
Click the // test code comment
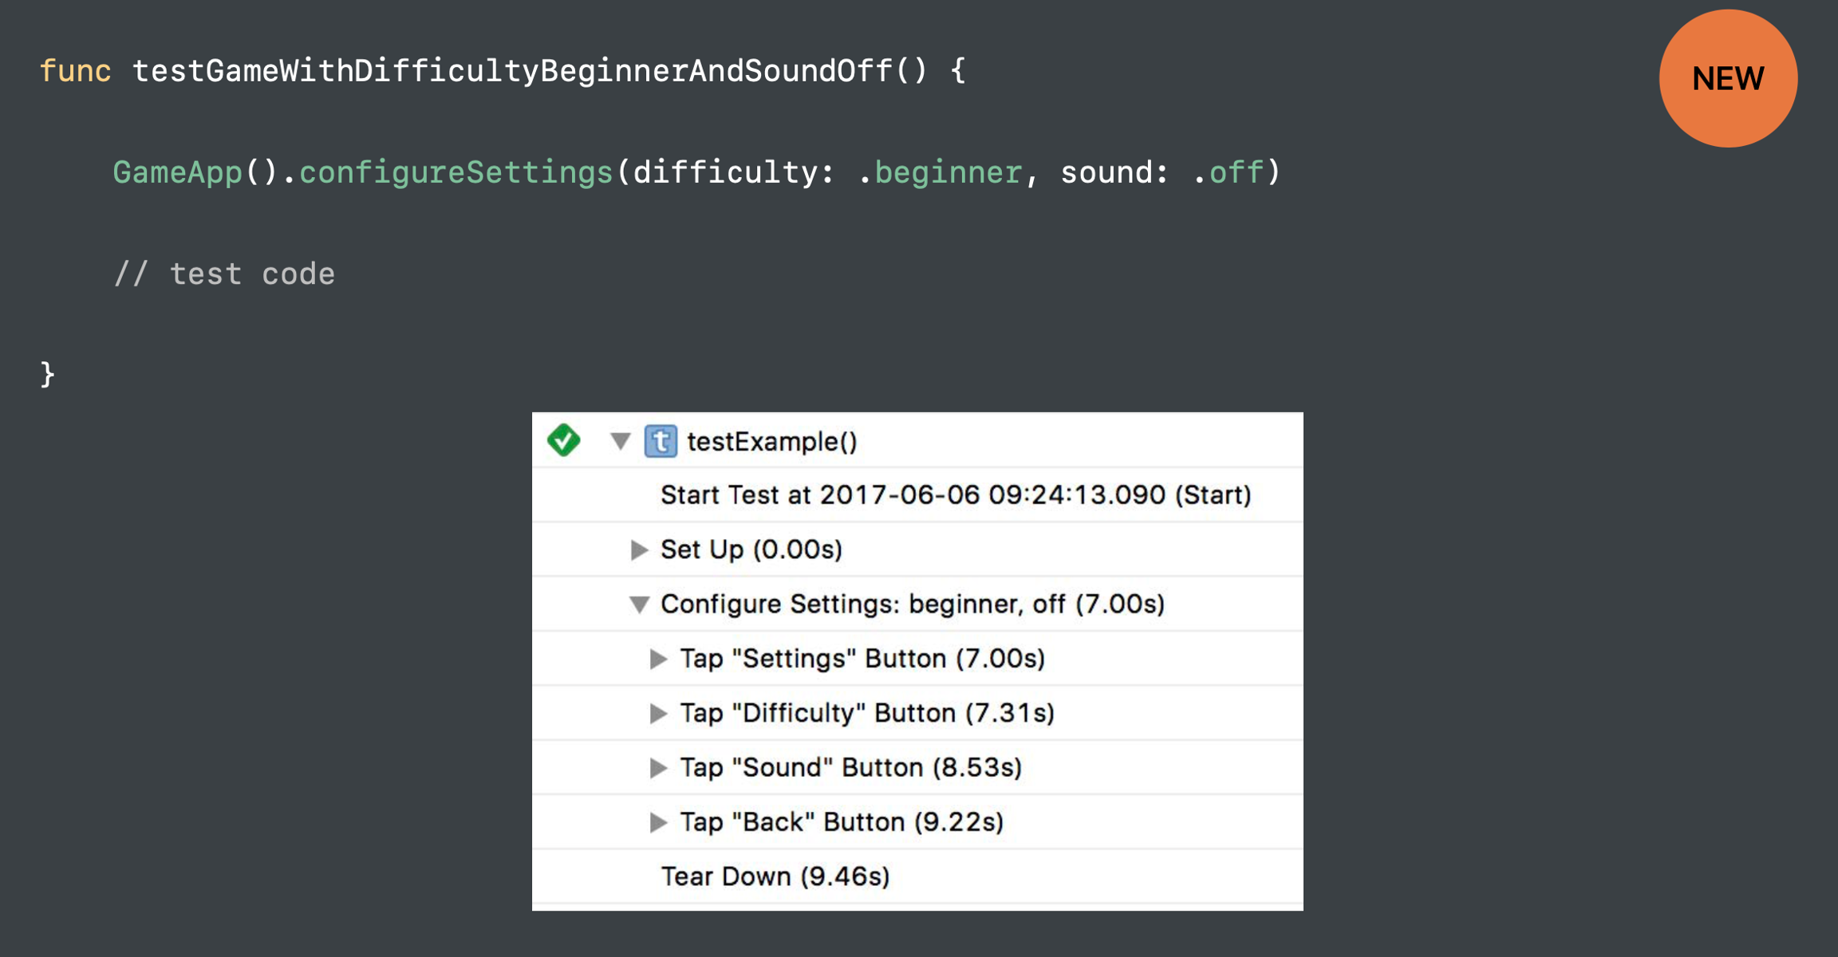click(x=224, y=274)
